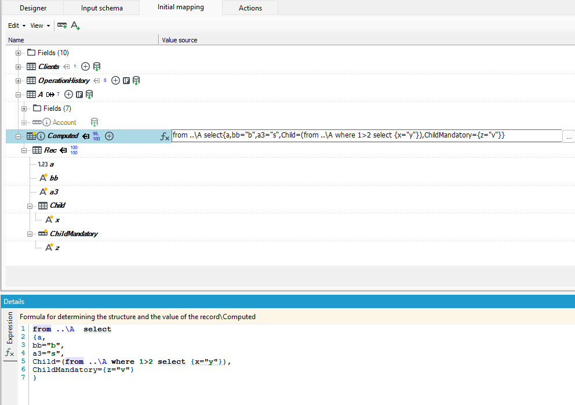The height and width of the screenshot is (405, 575).
Task: Click the info icon beside Computed
Action: pyautogui.click(x=41, y=136)
